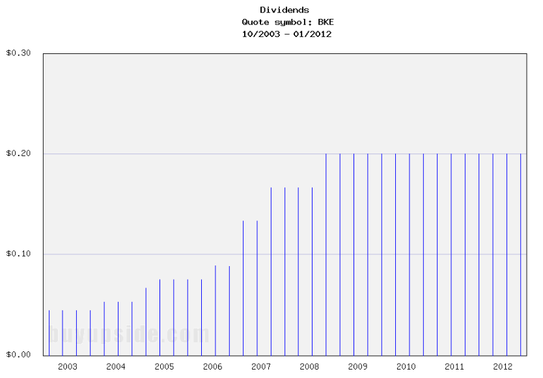Click the 2003 x-axis label
Viewport: 543px width, 378px height.
tap(68, 366)
